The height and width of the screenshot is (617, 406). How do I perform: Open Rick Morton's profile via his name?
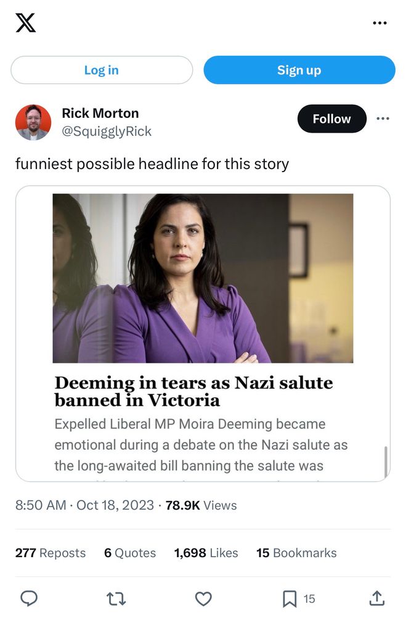point(100,113)
